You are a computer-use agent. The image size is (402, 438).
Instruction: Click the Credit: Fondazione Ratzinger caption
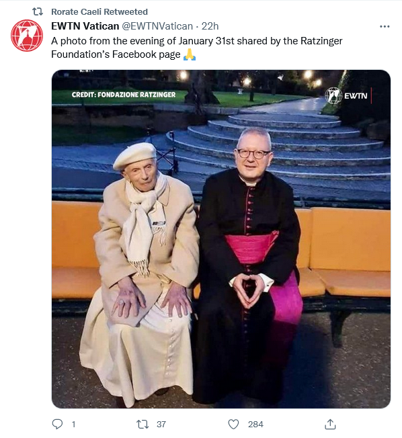(x=124, y=95)
